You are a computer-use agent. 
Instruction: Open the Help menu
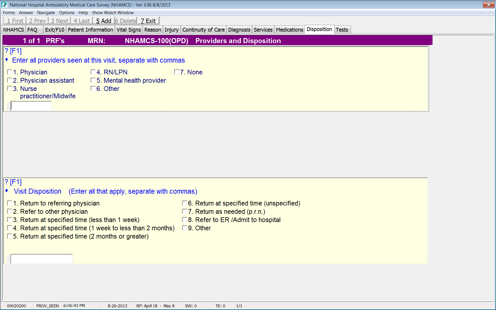pos(83,13)
